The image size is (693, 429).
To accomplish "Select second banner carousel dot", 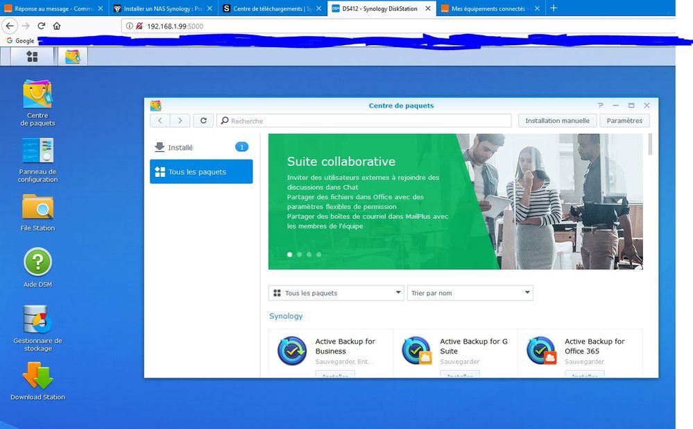I will pyautogui.click(x=300, y=255).
